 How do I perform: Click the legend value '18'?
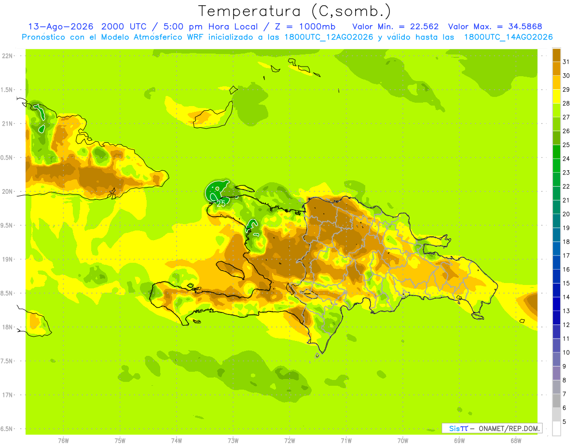566,242
